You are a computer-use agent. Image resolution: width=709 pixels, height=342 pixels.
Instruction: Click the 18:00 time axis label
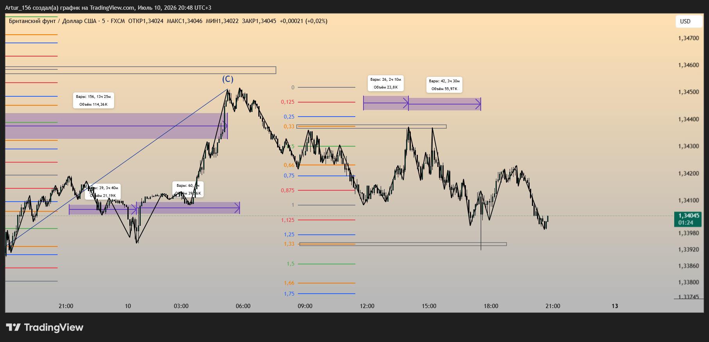tap(491, 306)
